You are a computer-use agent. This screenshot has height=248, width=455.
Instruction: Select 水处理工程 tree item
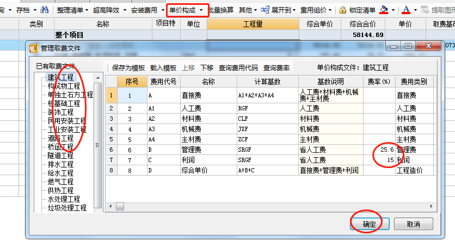point(64,199)
